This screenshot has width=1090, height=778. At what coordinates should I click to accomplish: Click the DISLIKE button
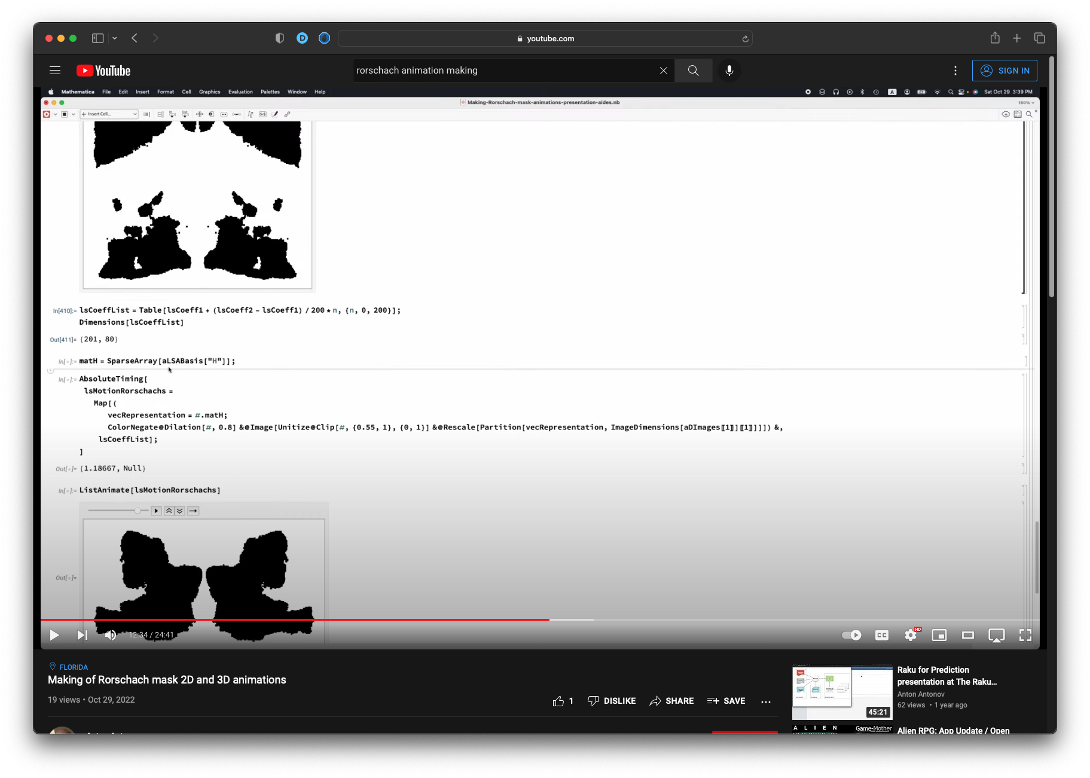(x=612, y=701)
